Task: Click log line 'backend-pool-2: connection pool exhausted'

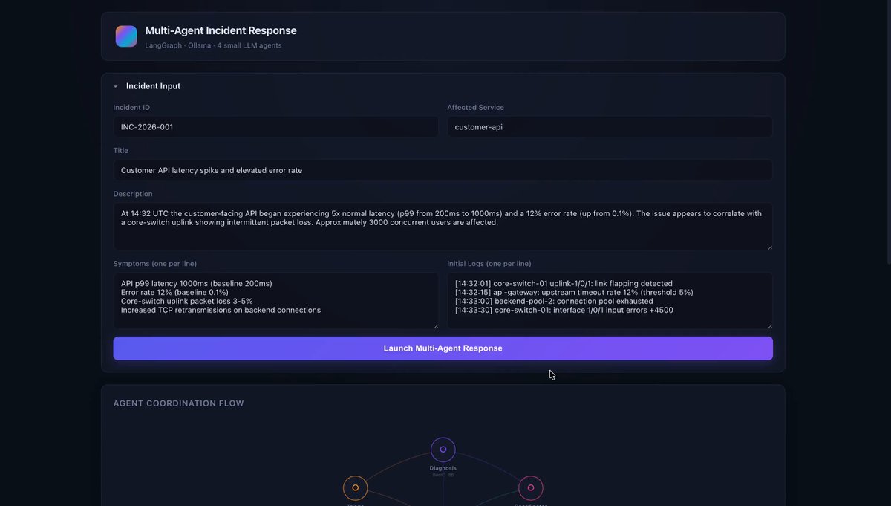Action: pyautogui.click(x=554, y=301)
